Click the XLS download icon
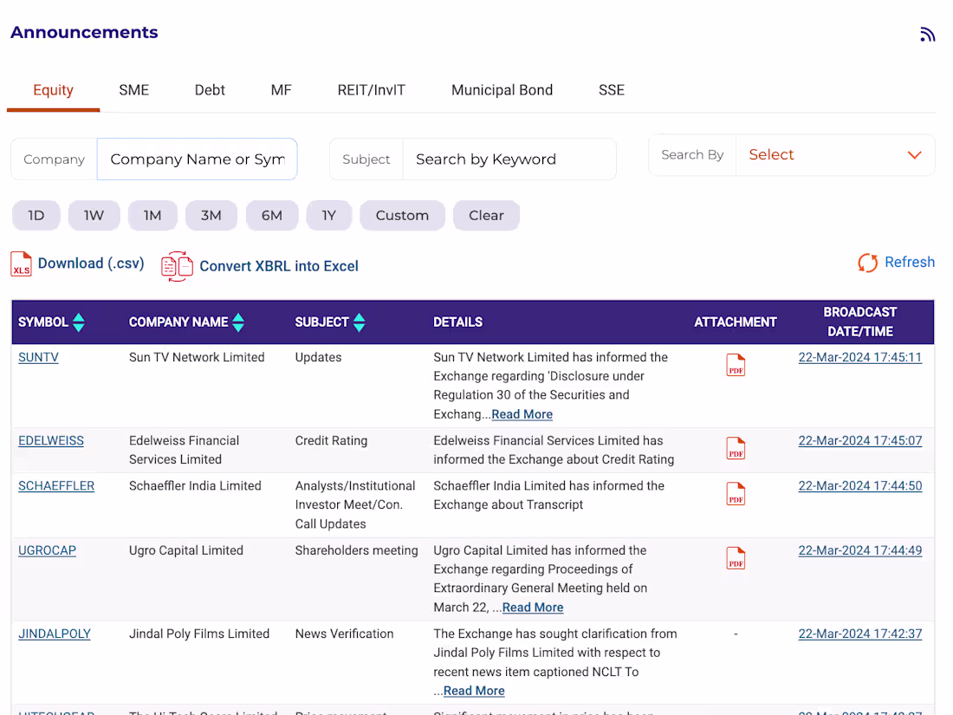The height and width of the screenshot is (715, 953). pyautogui.click(x=22, y=263)
